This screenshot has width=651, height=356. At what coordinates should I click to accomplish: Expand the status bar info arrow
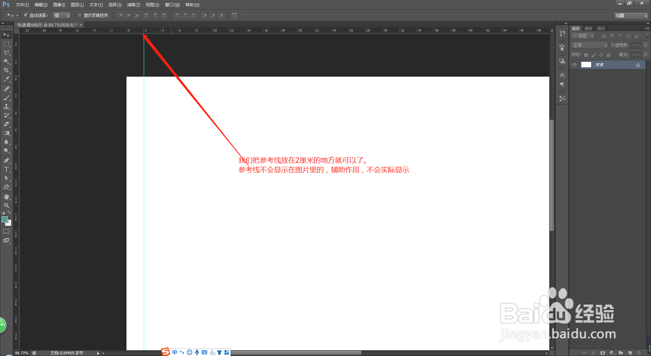pyautogui.click(x=98, y=353)
